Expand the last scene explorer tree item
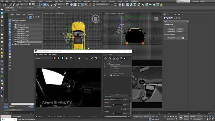This screenshot has width=215, height=121. [13, 44]
